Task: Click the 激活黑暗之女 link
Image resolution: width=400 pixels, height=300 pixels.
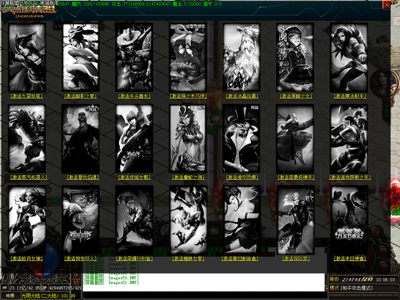Action: tap(296, 96)
